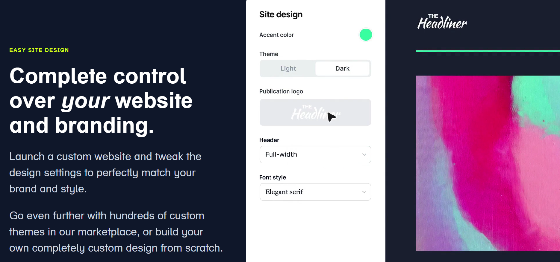Image resolution: width=560 pixels, height=262 pixels.
Task: Click the chevron arrow in Font style dropdown
Action: coord(364,192)
